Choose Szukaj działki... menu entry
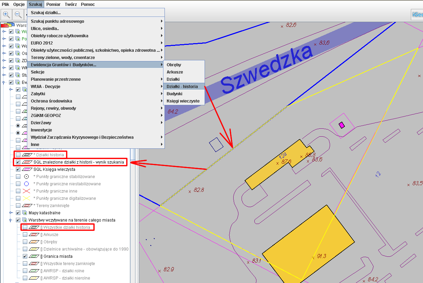Screen dimensions: 423x283 tap(46, 13)
